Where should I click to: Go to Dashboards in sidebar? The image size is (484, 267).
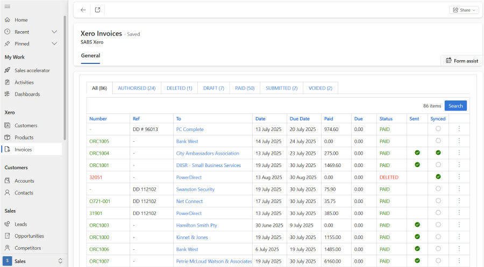(27, 94)
